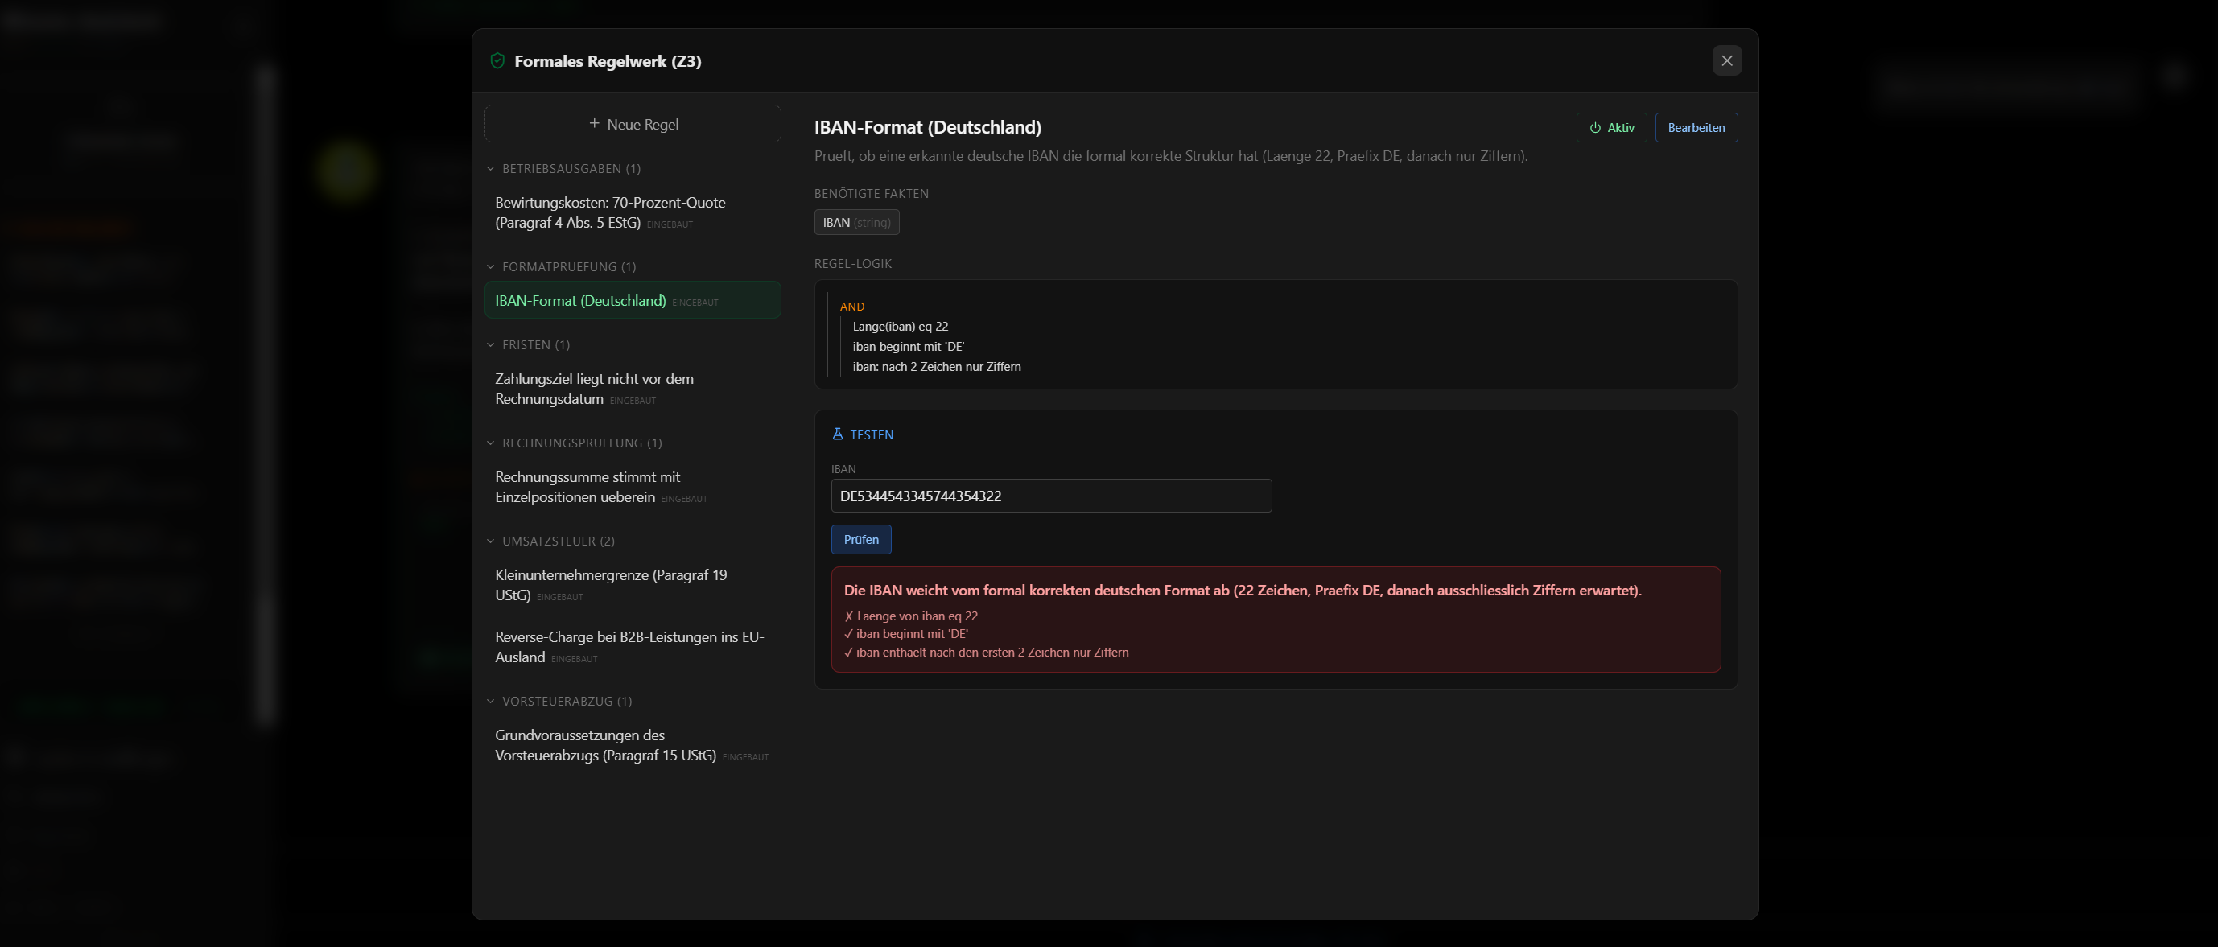Click the green shield icon in header

[497, 60]
